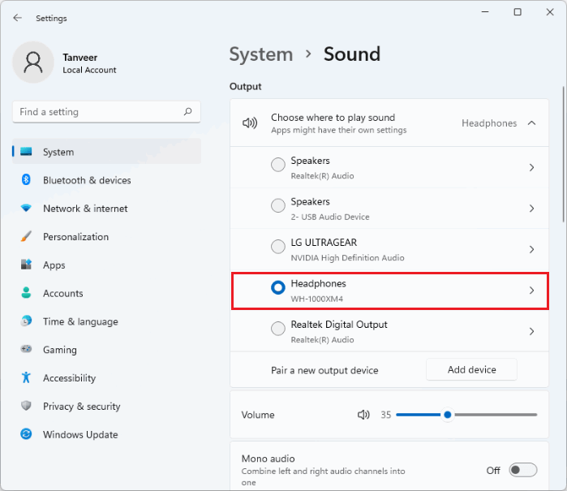The height and width of the screenshot is (491, 567).
Task: Click the Bluetooth icon in sidebar
Action: 26,179
